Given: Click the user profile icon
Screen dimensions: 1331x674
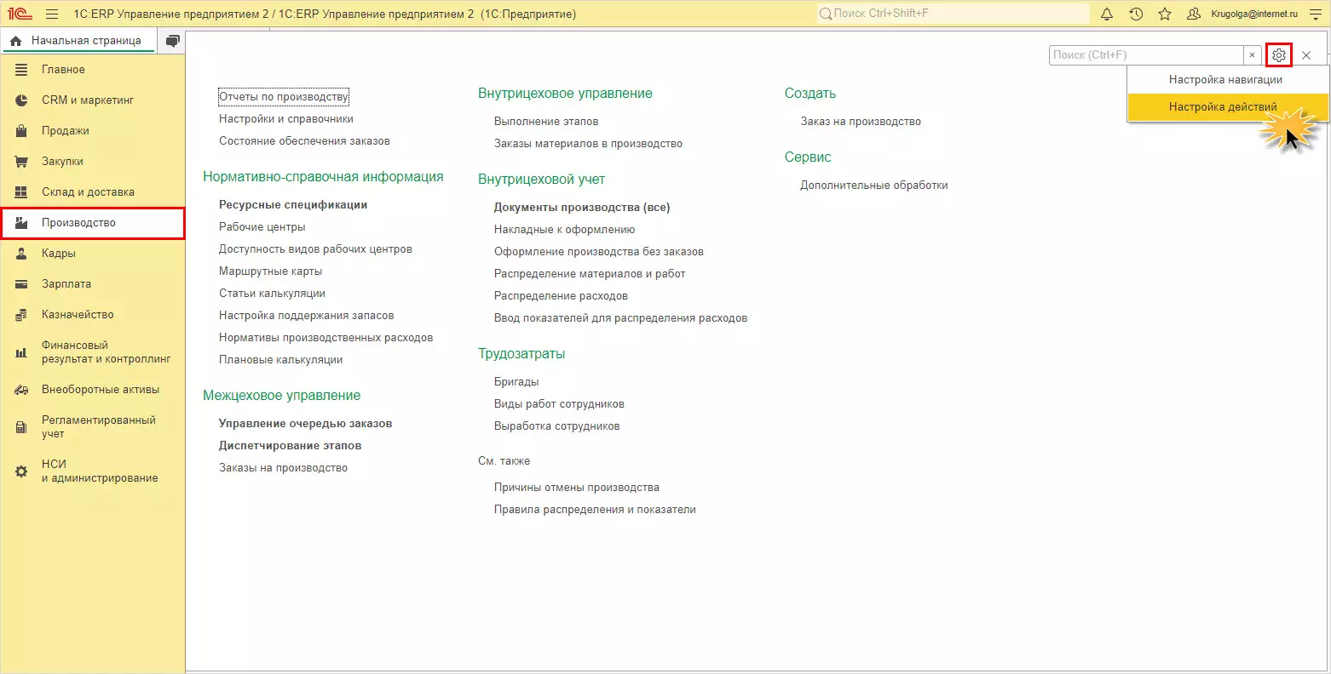Looking at the screenshot, I should [1194, 14].
